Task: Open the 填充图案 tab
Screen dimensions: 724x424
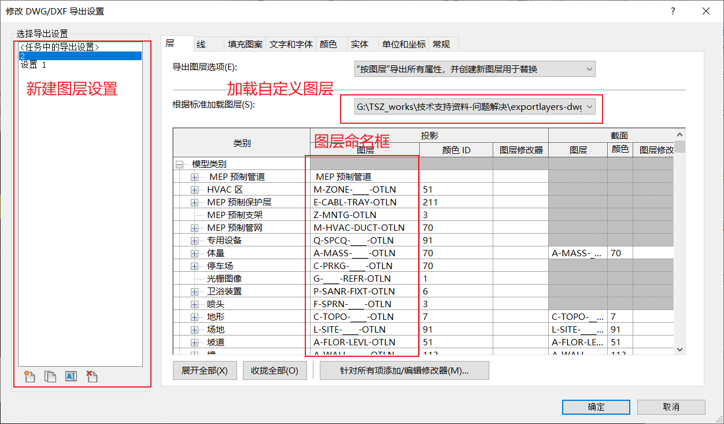Action: click(245, 45)
